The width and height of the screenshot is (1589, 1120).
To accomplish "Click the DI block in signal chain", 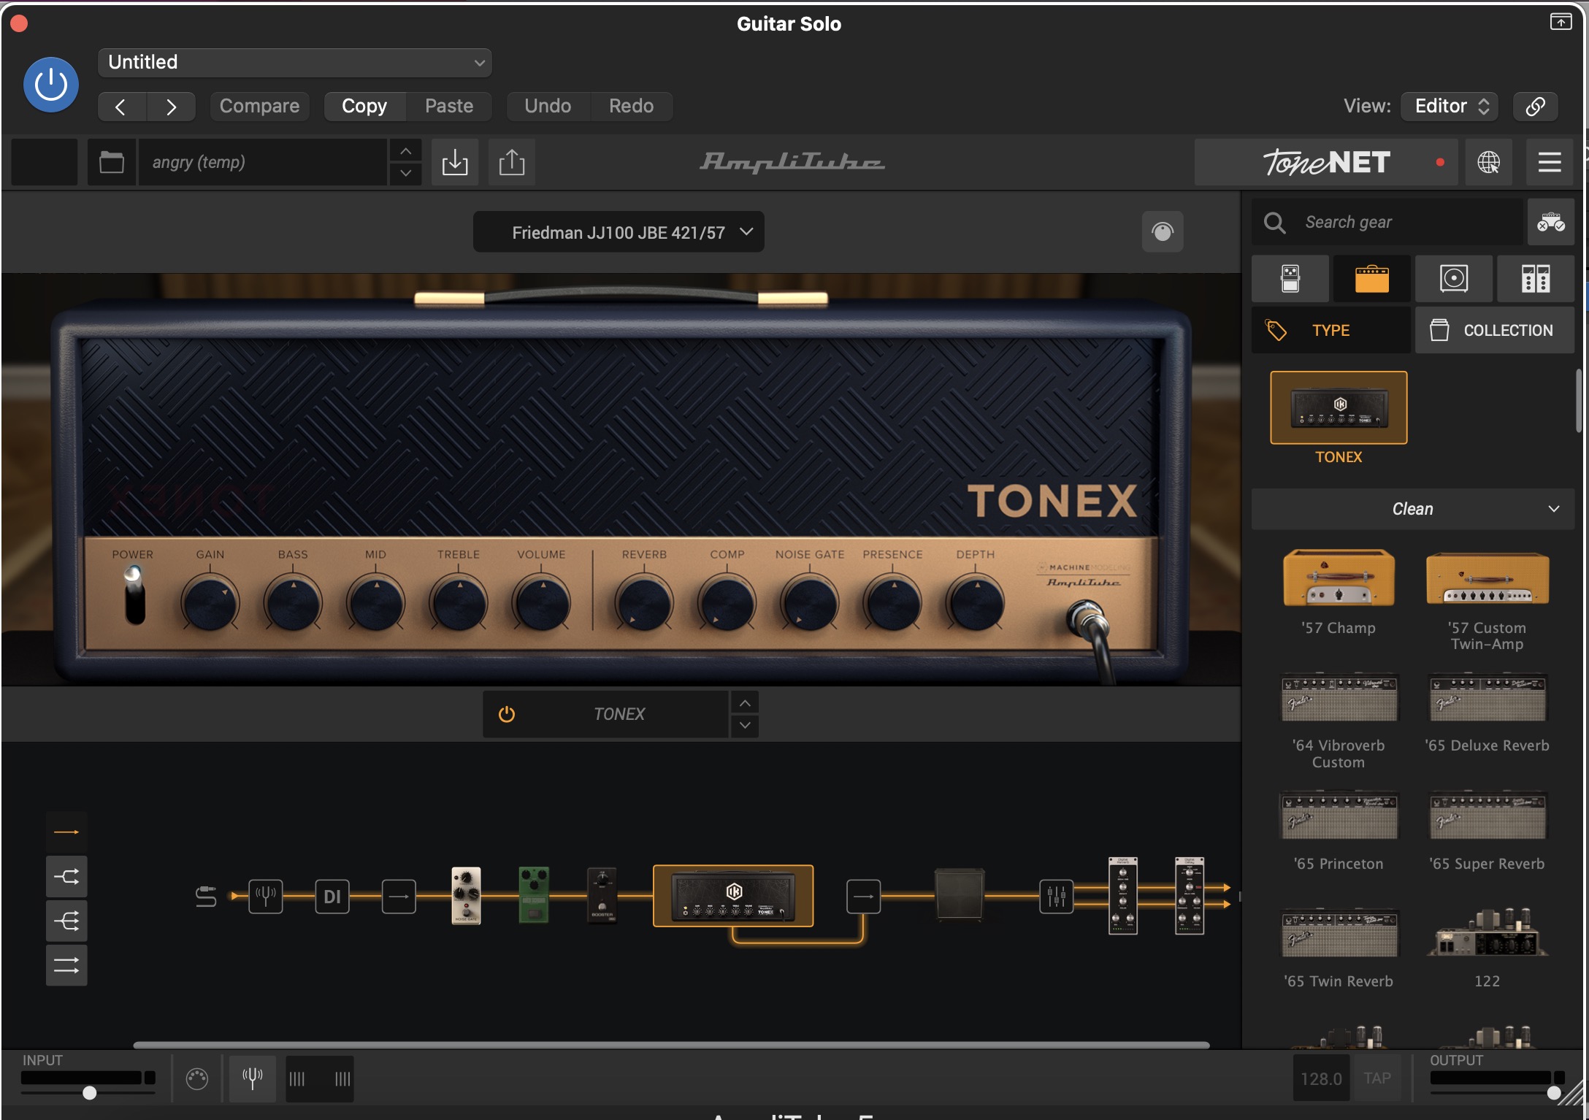I will (x=332, y=896).
